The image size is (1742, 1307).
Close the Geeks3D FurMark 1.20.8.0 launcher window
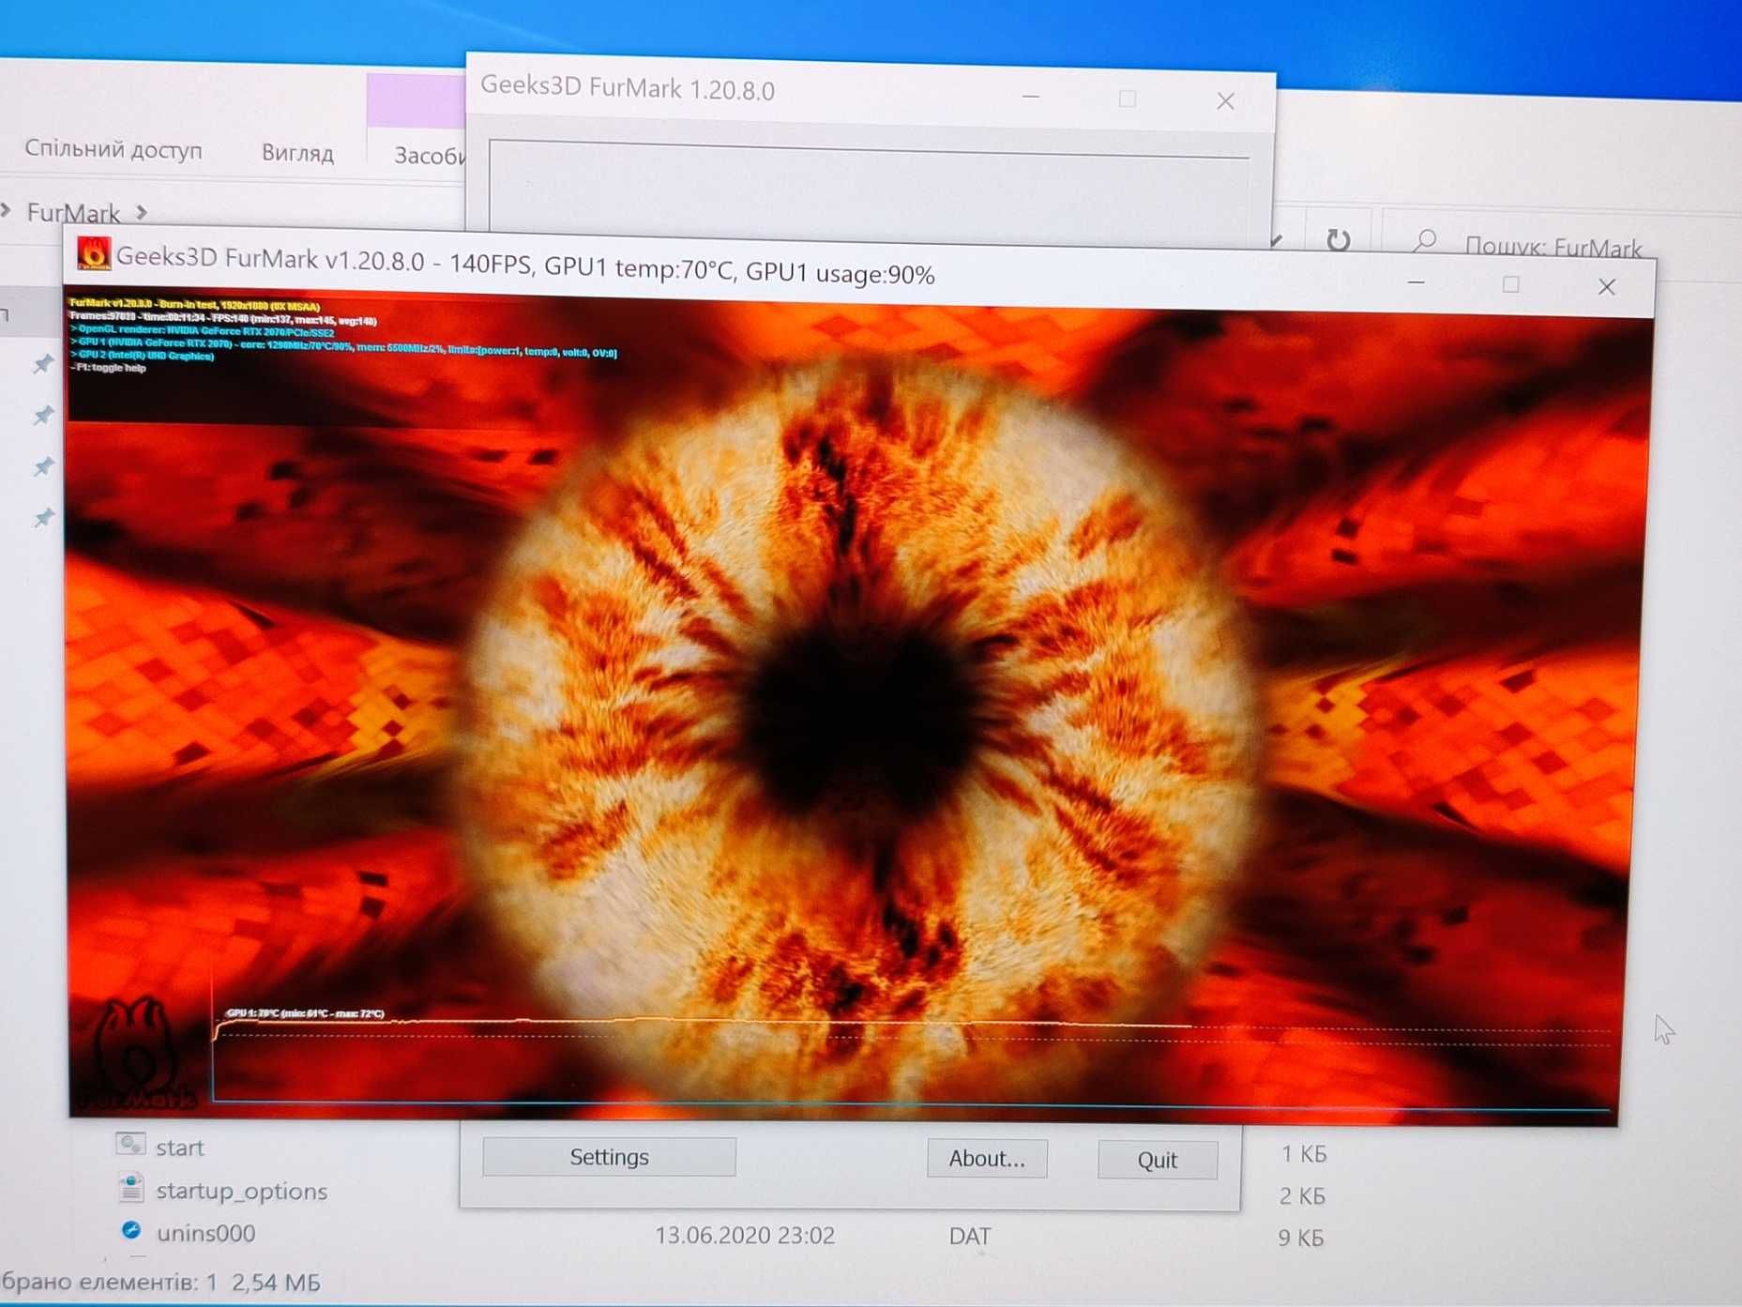click(1225, 101)
